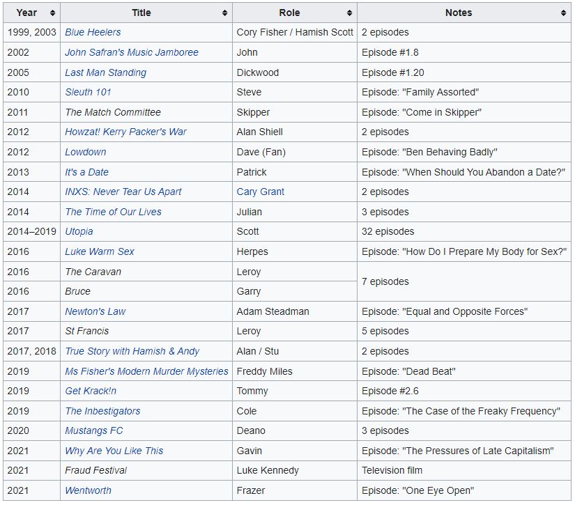Open Why Are You Like This
575x505 pixels.
pyautogui.click(x=114, y=451)
